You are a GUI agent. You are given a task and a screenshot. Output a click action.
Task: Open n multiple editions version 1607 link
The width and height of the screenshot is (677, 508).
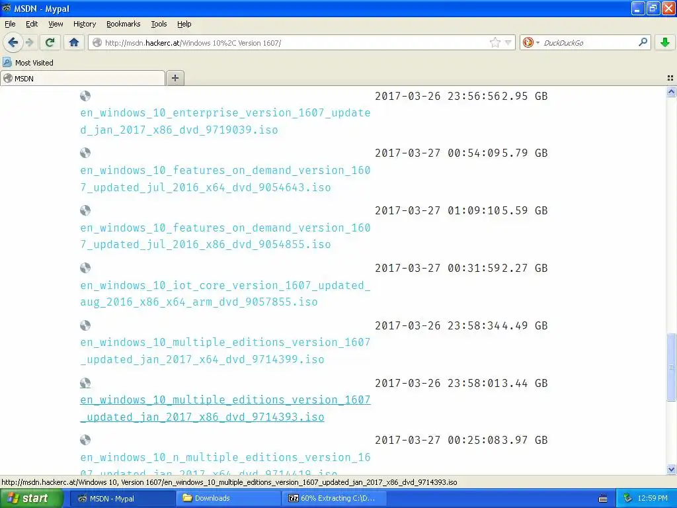coord(225,465)
